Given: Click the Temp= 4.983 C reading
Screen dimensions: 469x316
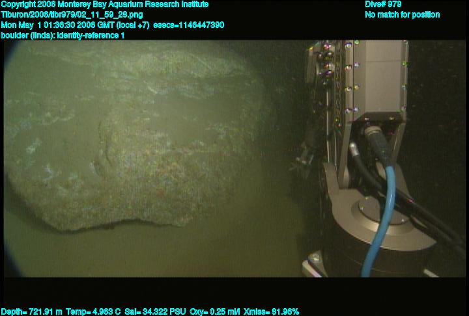Looking at the screenshot, I should (93, 312).
